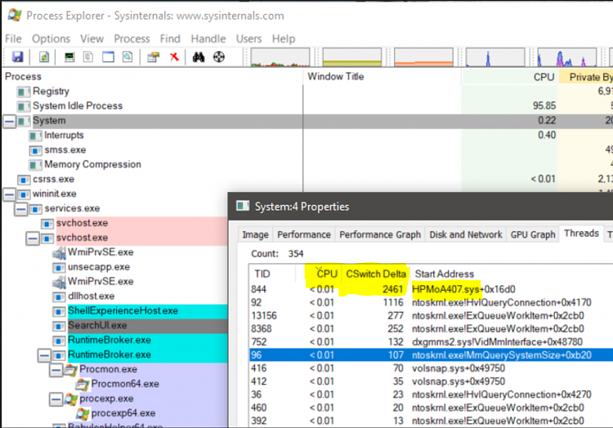Screen dimensions: 613x428
Task: Collapse the second svchost.exe node
Action: click(33, 239)
